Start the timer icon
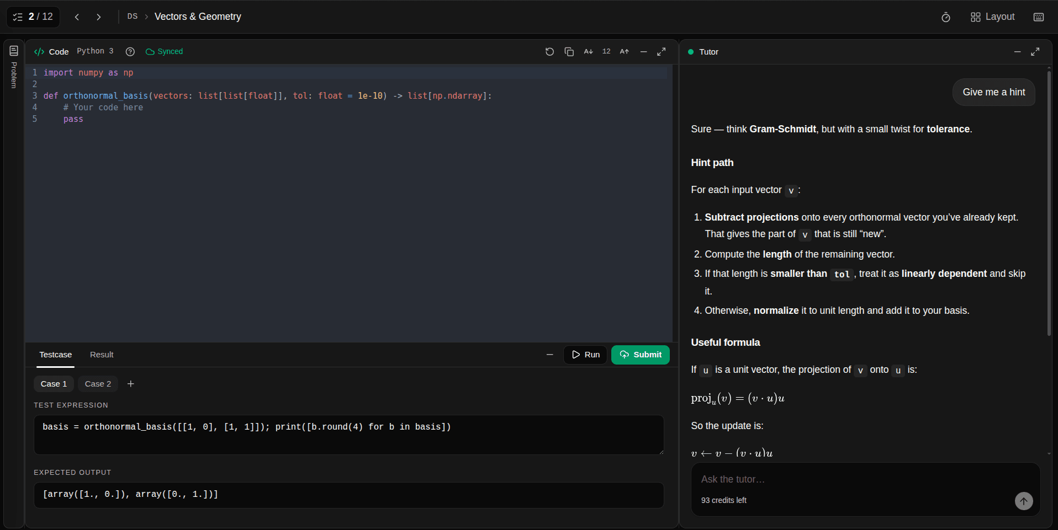Viewport: 1058px width, 530px height. click(x=946, y=17)
